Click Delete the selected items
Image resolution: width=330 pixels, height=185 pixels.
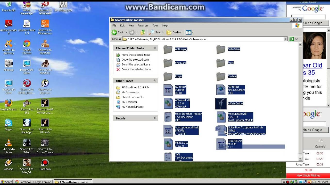click(136, 69)
